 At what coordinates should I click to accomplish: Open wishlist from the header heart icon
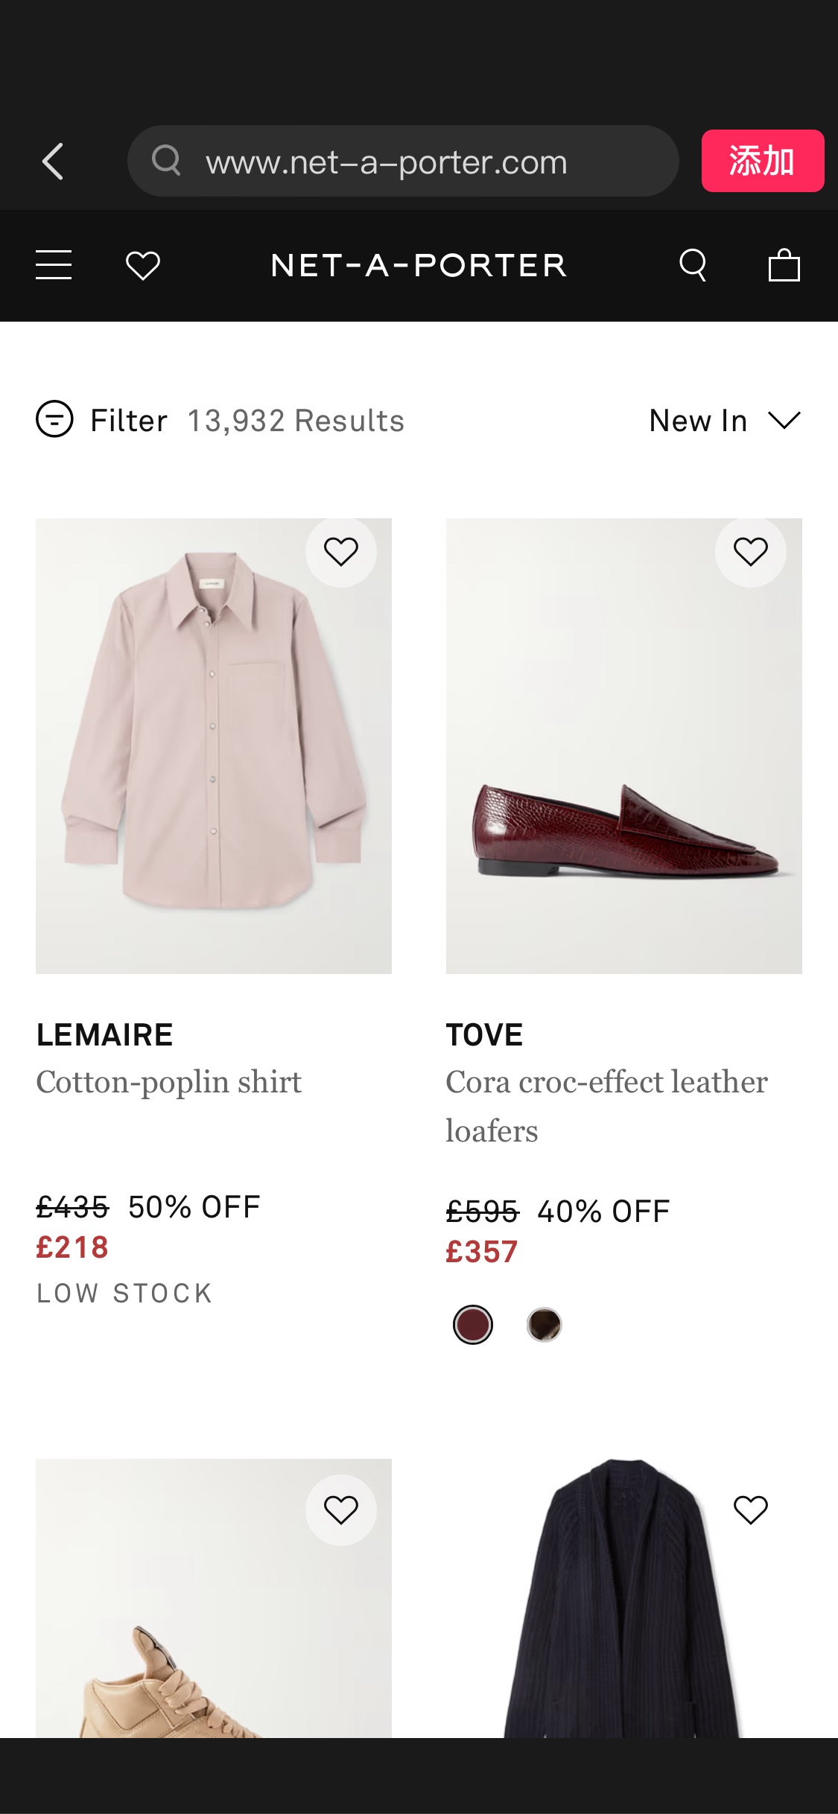(142, 265)
